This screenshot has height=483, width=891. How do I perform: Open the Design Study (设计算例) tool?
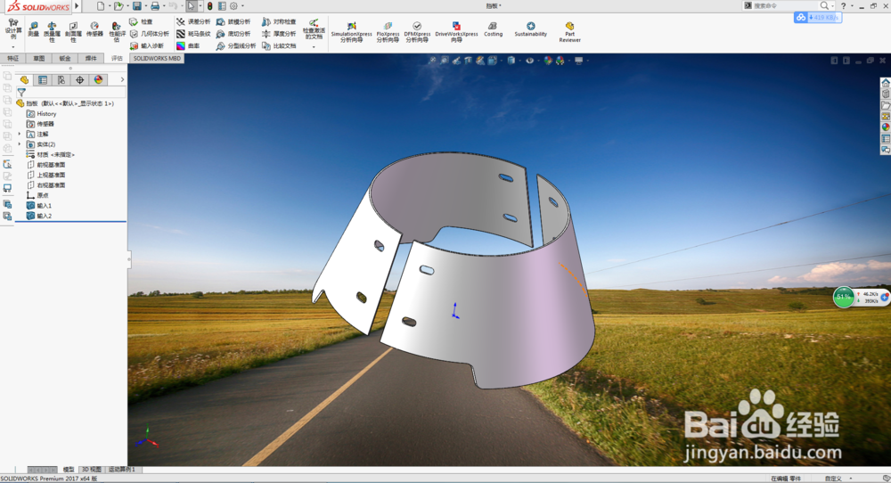13,29
